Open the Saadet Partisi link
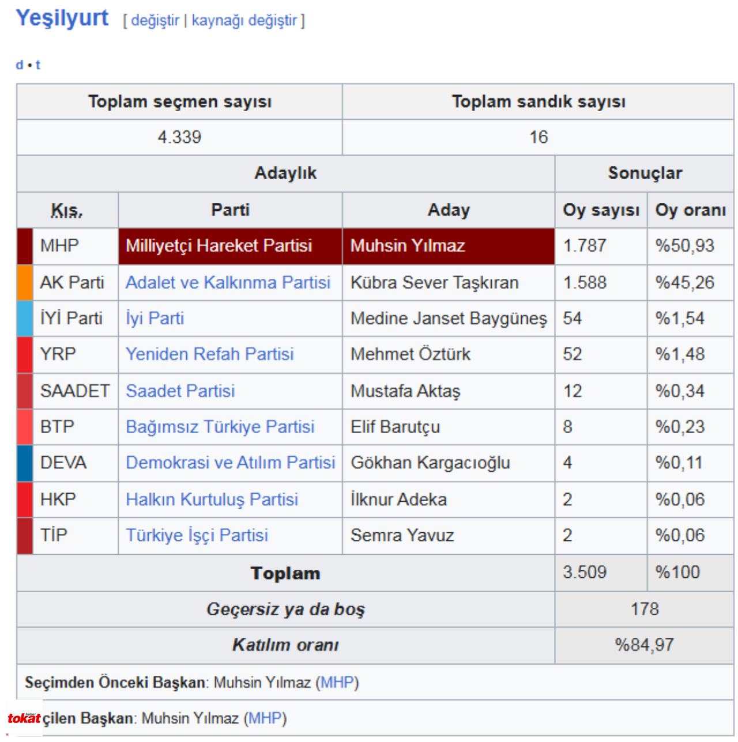The width and height of the screenshot is (738, 742). click(x=180, y=391)
